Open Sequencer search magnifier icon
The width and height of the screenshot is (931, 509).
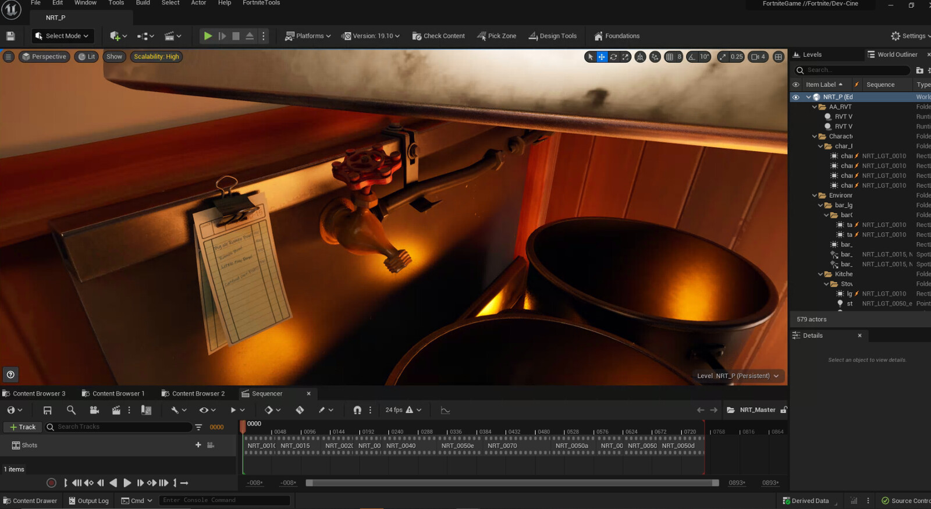pos(71,410)
